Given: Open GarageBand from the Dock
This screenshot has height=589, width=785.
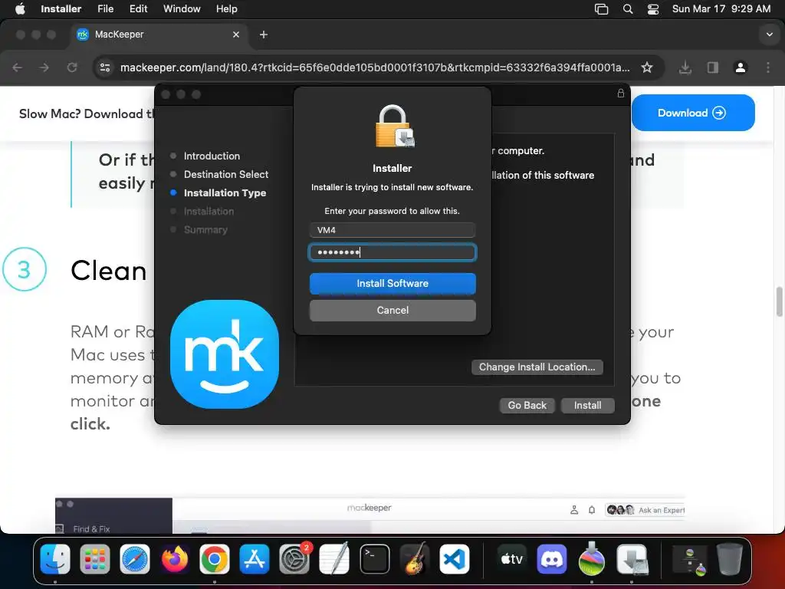Looking at the screenshot, I should tap(415, 559).
